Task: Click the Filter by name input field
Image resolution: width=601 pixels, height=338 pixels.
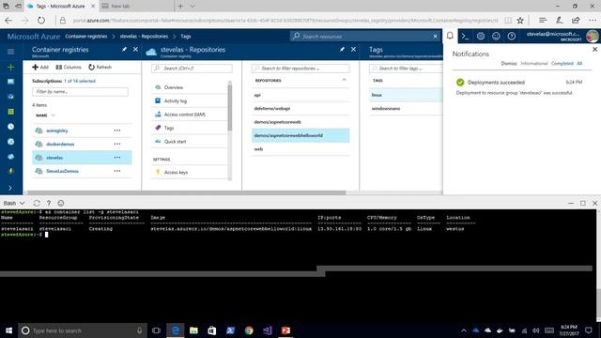Action: pos(80,92)
